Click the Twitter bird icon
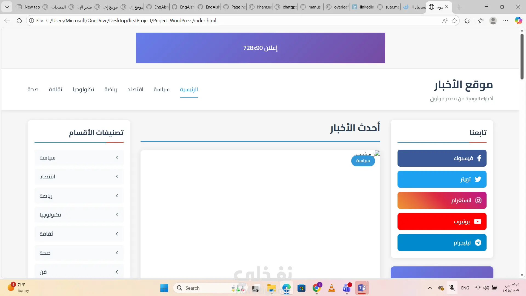 (x=478, y=179)
